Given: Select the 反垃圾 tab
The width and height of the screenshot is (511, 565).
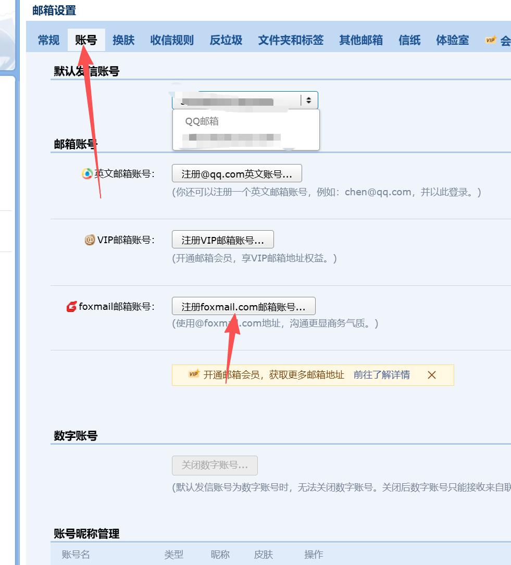Looking at the screenshot, I should tap(226, 40).
